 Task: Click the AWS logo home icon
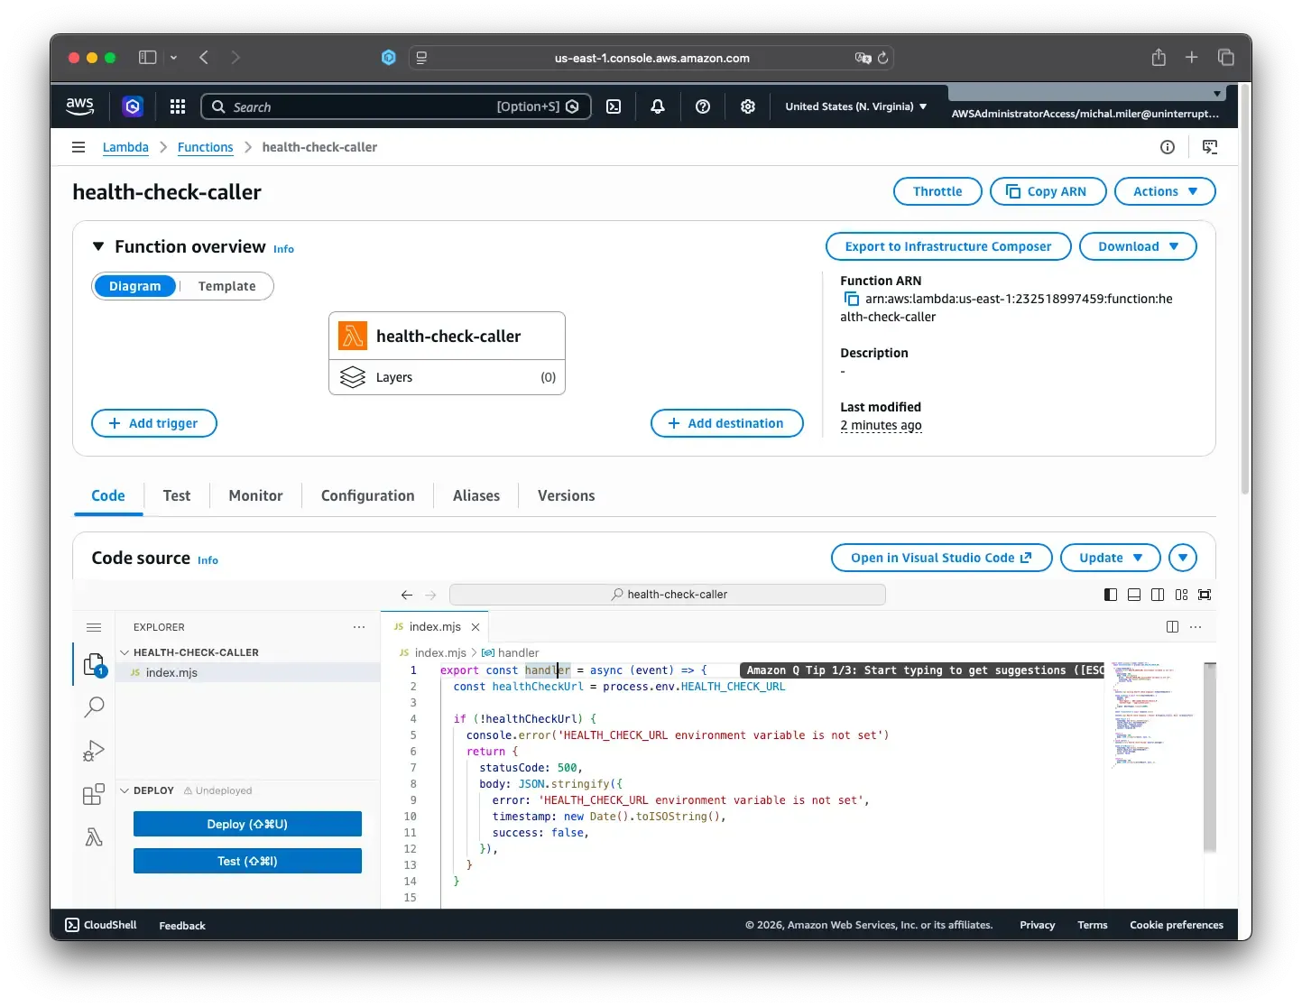pyautogui.click(x=80, y=106)
